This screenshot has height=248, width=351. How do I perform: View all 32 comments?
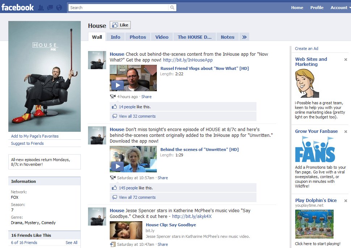point(137,116)
